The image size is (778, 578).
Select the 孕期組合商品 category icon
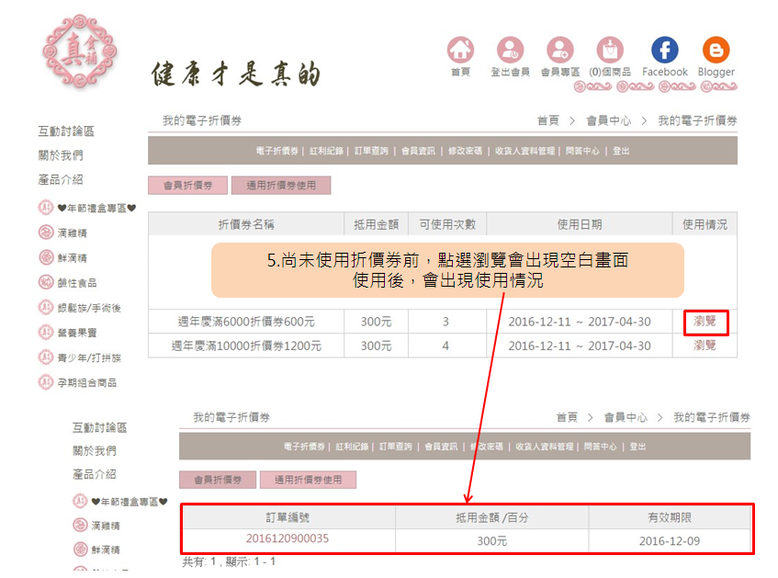point(46,381)
